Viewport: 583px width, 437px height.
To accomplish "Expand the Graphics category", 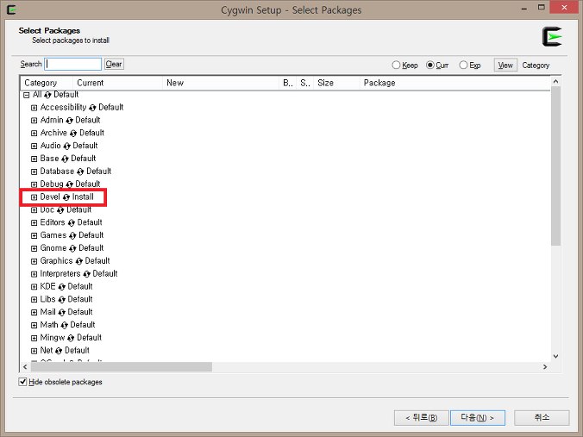I will point(34,261).
